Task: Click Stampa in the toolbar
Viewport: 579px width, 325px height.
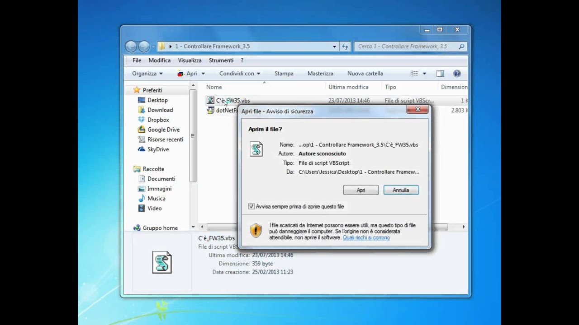Action: point(284,74)
